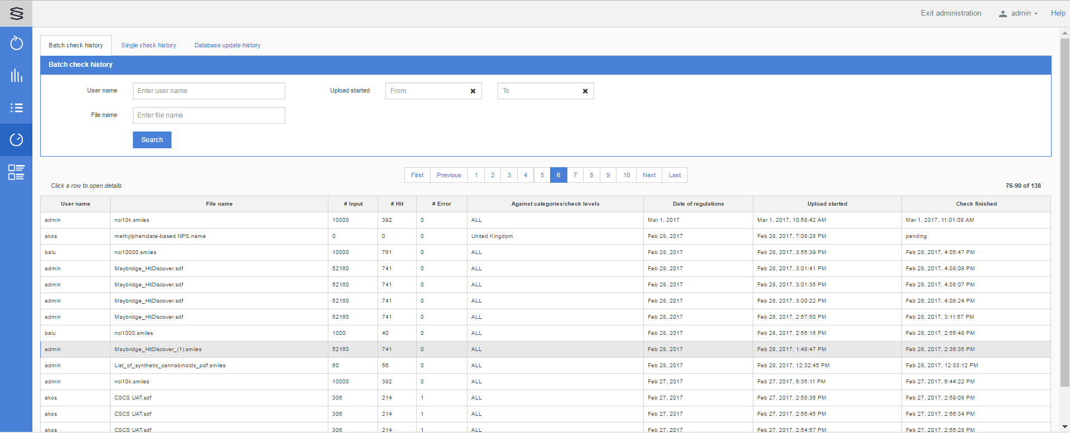Open the nci10000.smiles row

click(545, 252)
